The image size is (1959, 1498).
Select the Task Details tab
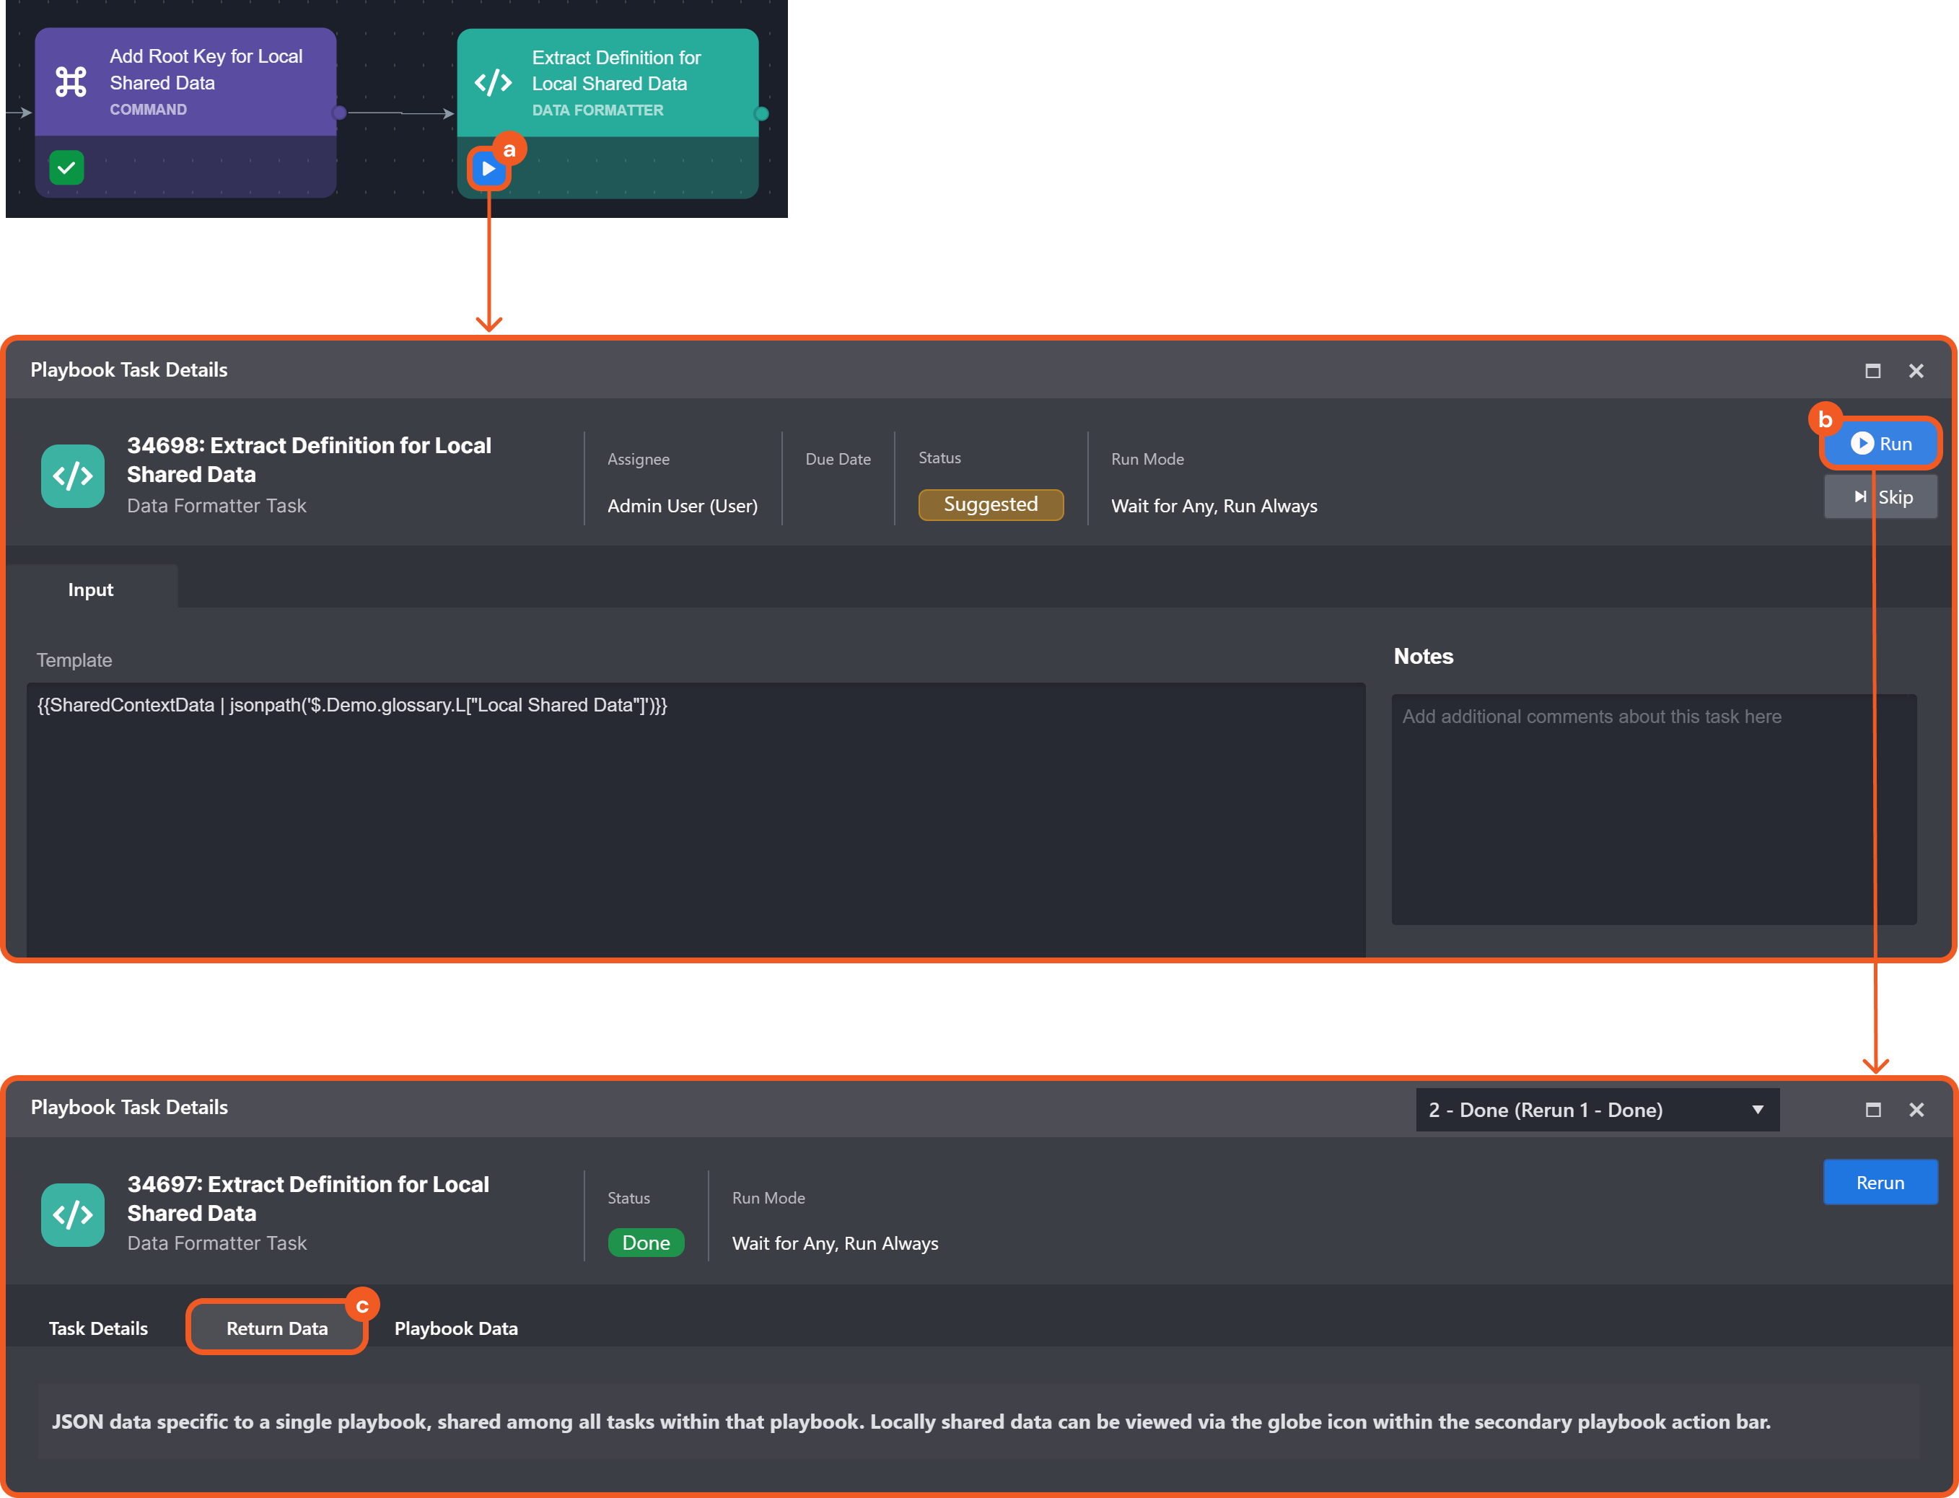[x=98, y=1328]
